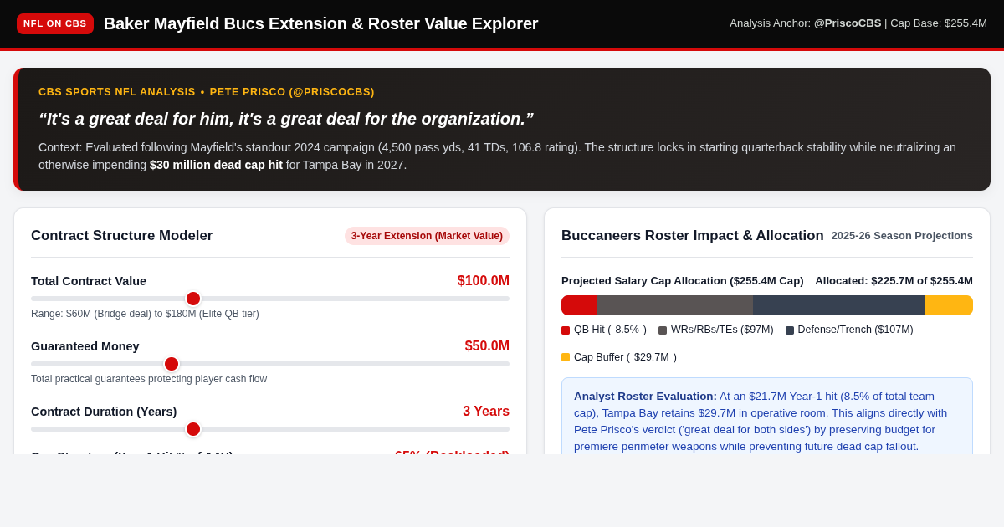Click the Projected Salary Cap Allocation label

point(683,281)
